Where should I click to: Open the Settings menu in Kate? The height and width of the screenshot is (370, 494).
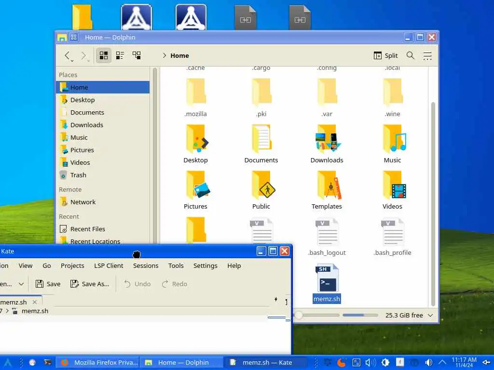[206, 265]
